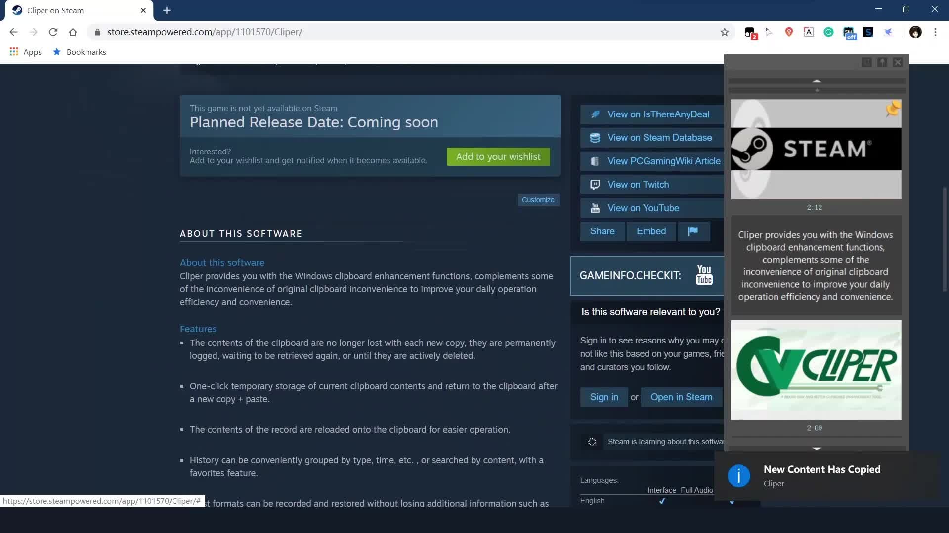Select the Cliper logo clipboard thumbnail
This screenshot has height=533, width=949.
816,370
